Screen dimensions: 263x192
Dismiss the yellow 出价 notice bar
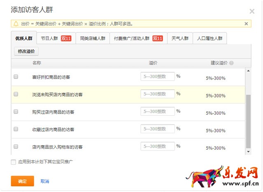(246, 24)
